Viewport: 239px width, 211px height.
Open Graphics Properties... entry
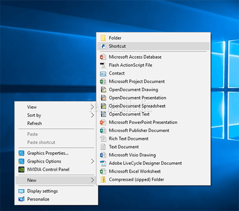click(55, 153)
